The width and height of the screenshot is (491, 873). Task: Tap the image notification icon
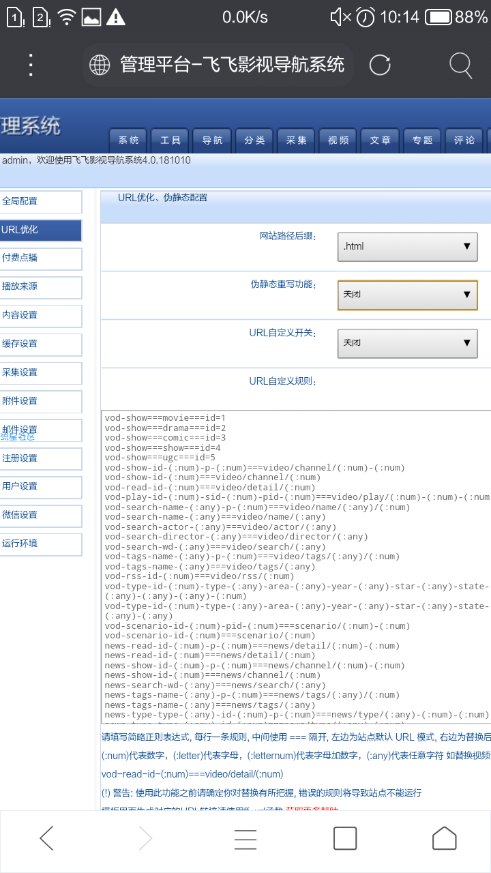point(91,18)
